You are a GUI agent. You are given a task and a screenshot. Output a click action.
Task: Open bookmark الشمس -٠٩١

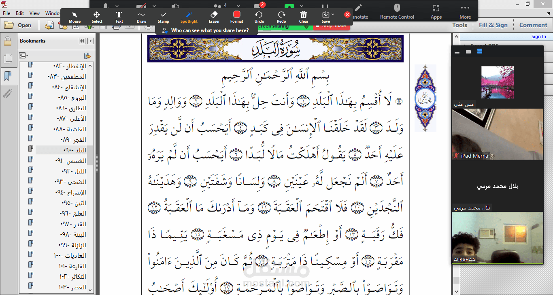coord(71,161)
